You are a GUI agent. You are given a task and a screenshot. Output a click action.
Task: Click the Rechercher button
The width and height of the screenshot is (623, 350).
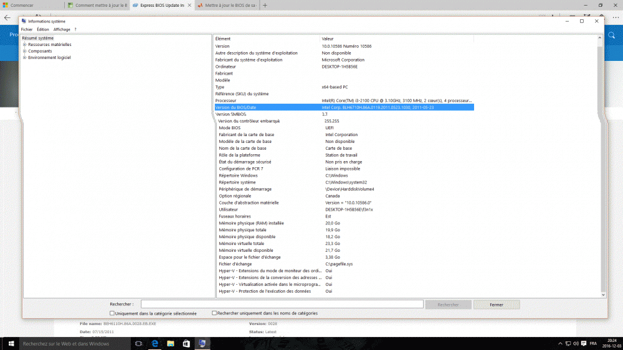click(448, 305)
